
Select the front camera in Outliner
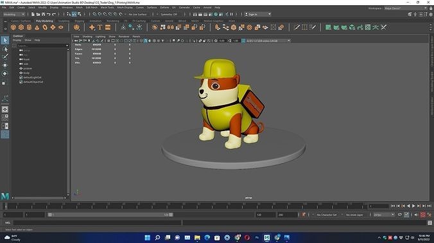[26, 59]
